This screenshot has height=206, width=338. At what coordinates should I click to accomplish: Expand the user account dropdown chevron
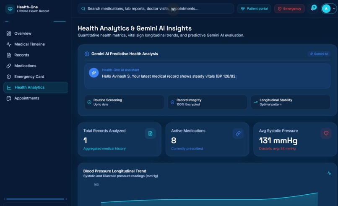coord(334,9)
